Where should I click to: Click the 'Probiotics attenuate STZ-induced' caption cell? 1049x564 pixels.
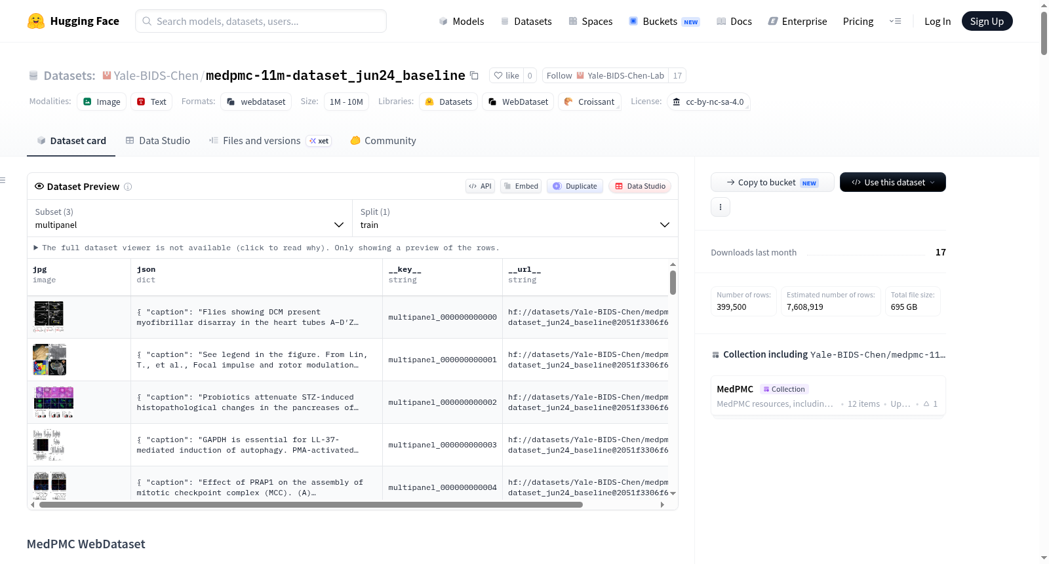coord(256,402)
